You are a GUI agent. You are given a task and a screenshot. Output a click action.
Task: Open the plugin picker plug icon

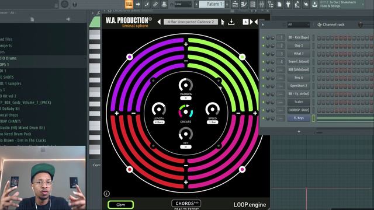pos(288,4)
